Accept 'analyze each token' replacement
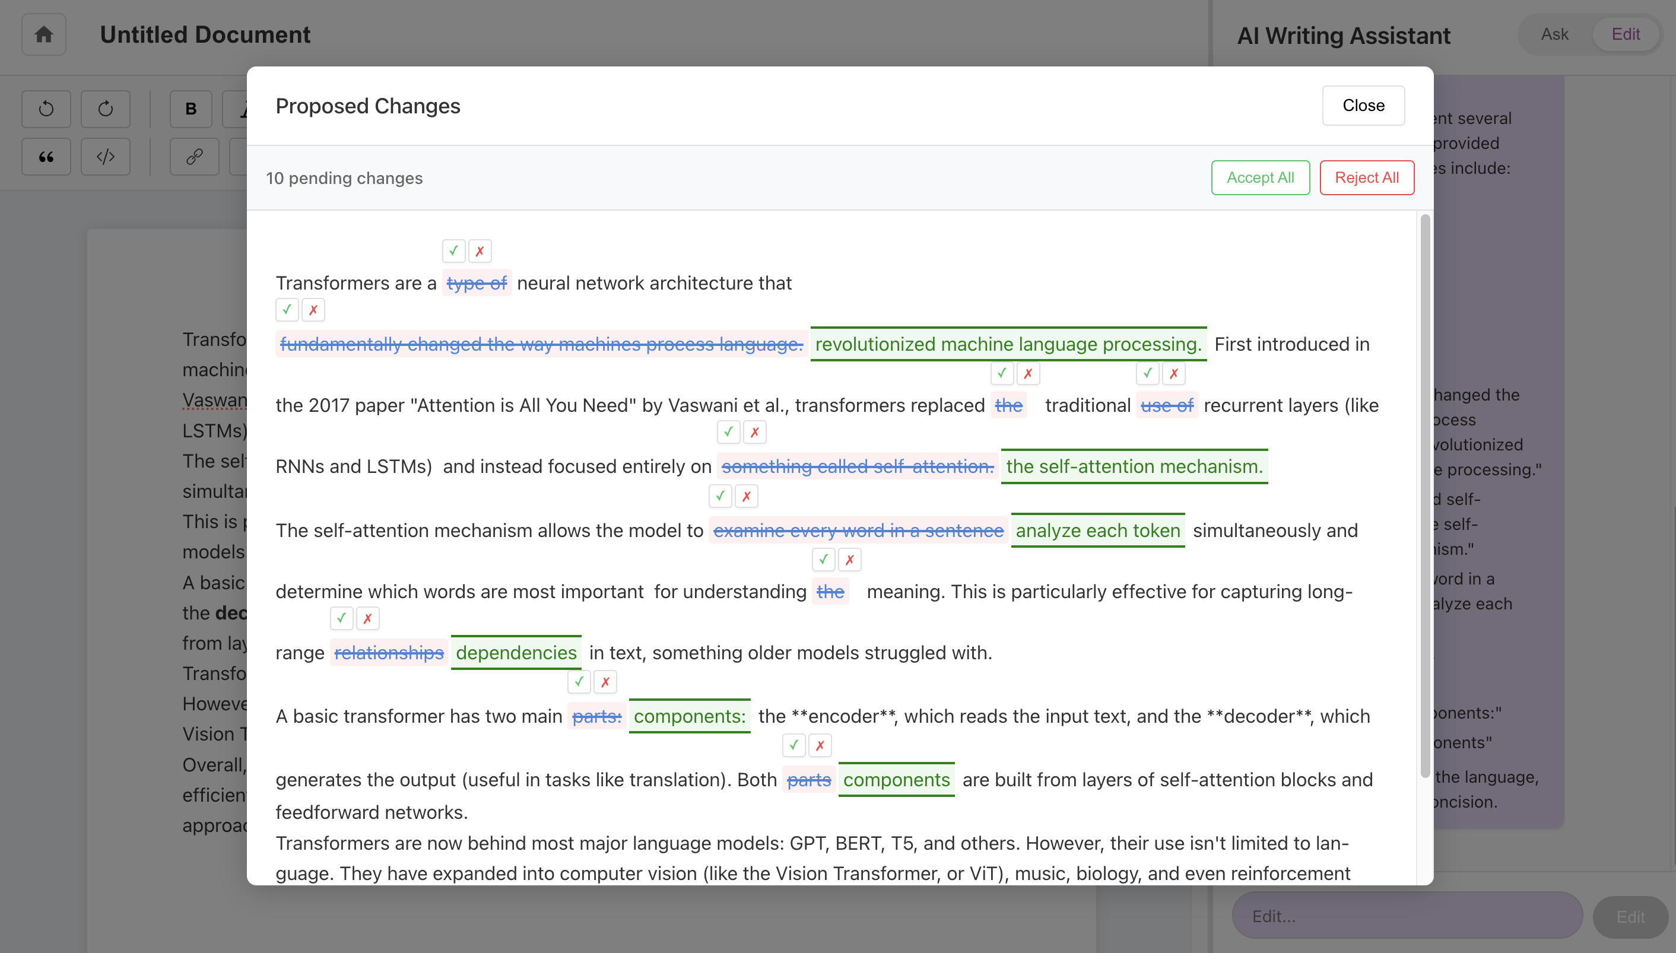1676x953 pixels. tap(720, 496)
